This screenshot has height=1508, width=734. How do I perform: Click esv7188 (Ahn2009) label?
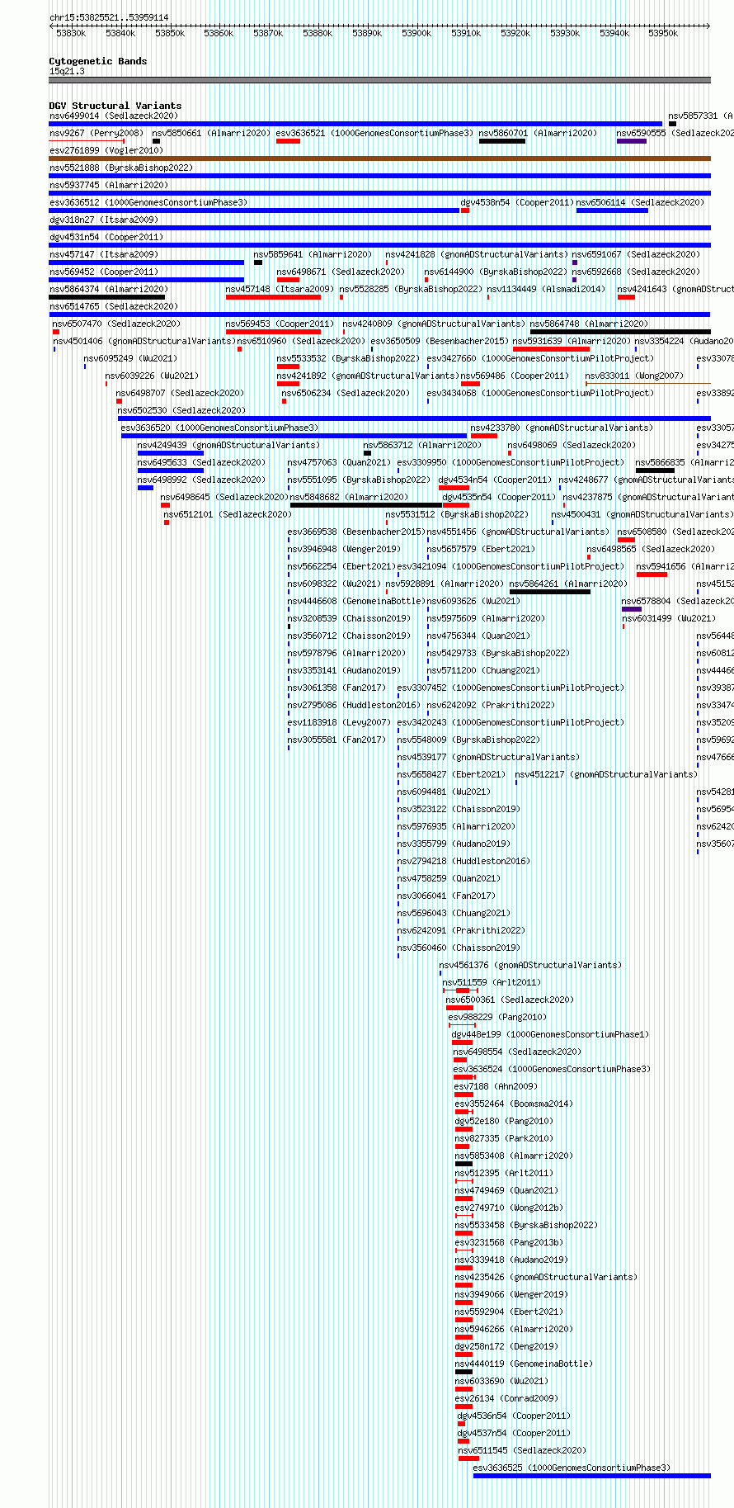click(496, 1086)
